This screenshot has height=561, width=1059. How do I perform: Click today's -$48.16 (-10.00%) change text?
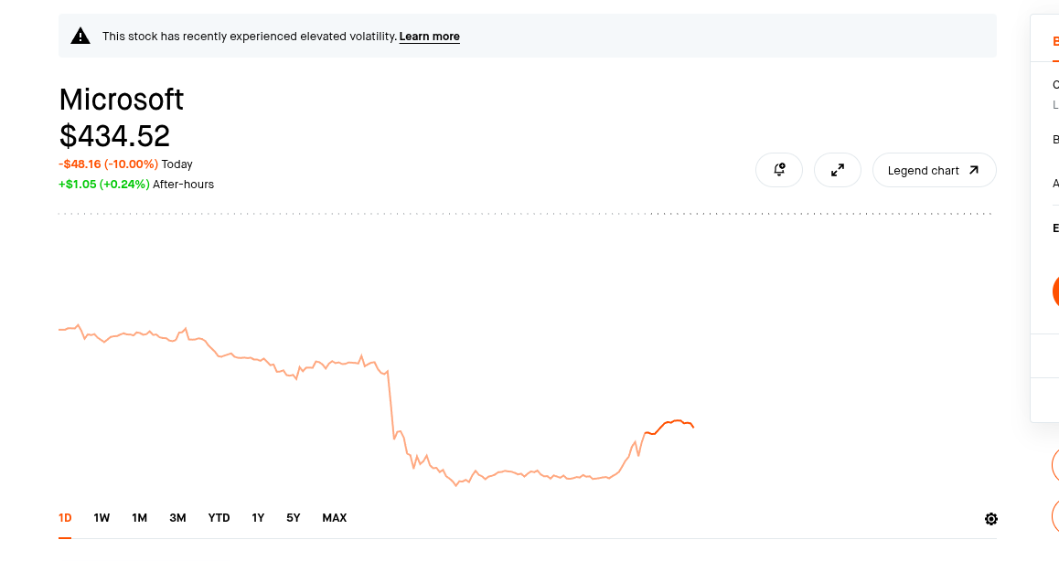tap(108, 164)
